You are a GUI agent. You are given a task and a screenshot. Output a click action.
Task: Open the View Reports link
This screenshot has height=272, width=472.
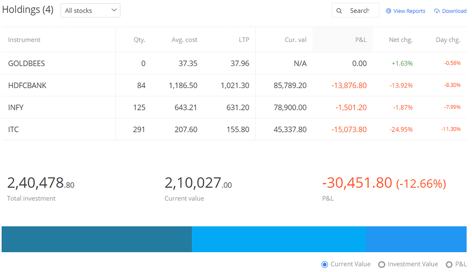pos(409,11)
